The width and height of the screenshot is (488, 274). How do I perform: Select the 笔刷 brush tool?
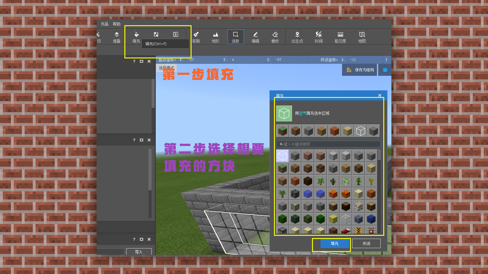tap(196, 37)
